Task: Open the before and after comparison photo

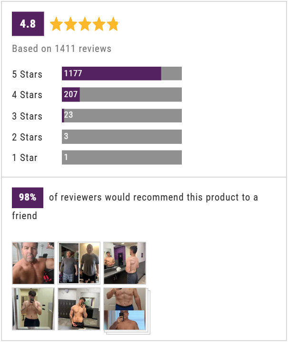Action: tap(79, 263)
